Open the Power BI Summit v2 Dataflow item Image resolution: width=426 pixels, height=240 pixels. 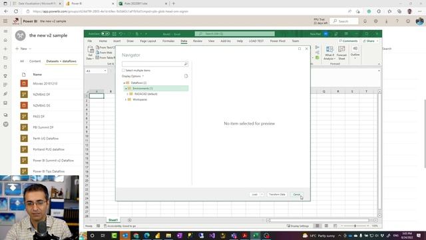(53, 160)
